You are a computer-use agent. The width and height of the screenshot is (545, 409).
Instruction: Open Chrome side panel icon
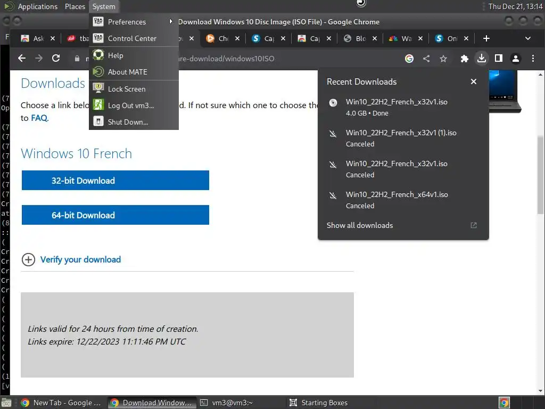pyautogui.click(x=498, y=59)
